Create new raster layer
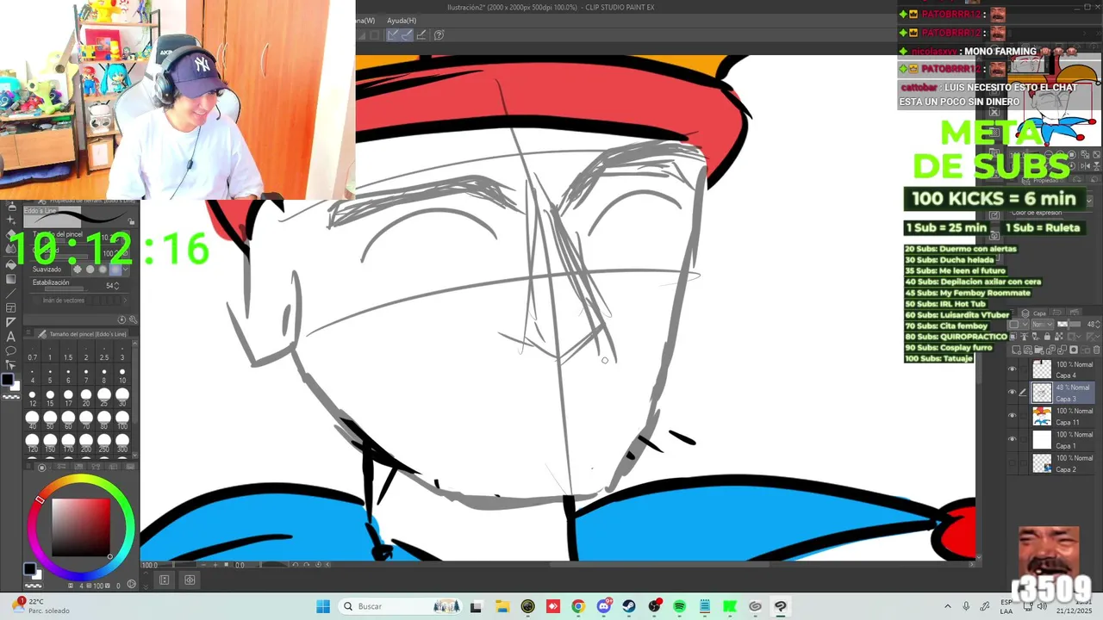Screen dimensions: 1103x620 pos(1016,350)
